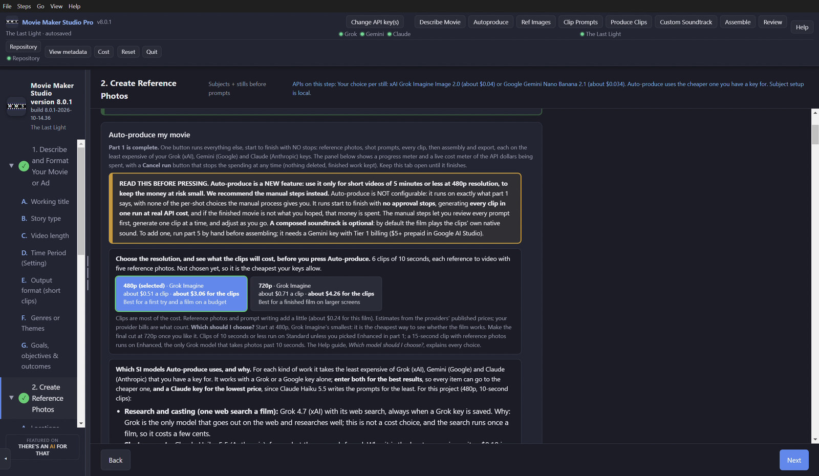819x476 pixels.
Task: Click the Reset button
Action: 128,52
